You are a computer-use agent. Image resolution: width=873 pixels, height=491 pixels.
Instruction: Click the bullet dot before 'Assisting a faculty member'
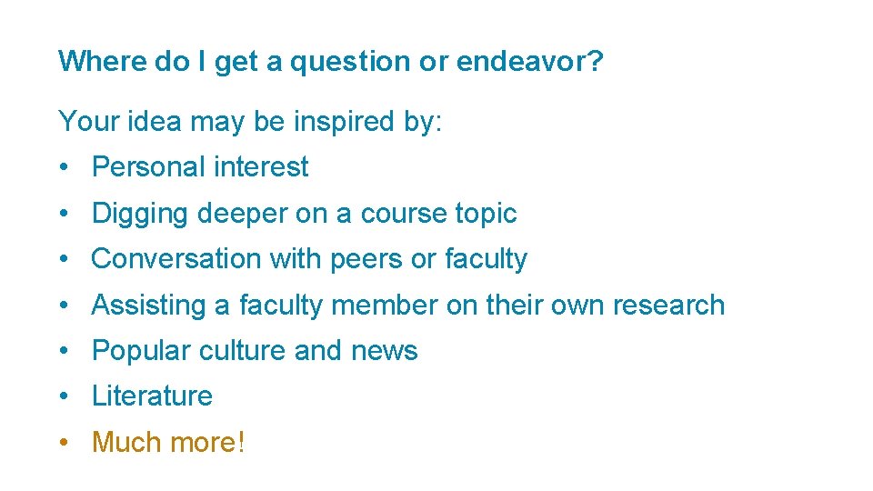pos(64,306)
